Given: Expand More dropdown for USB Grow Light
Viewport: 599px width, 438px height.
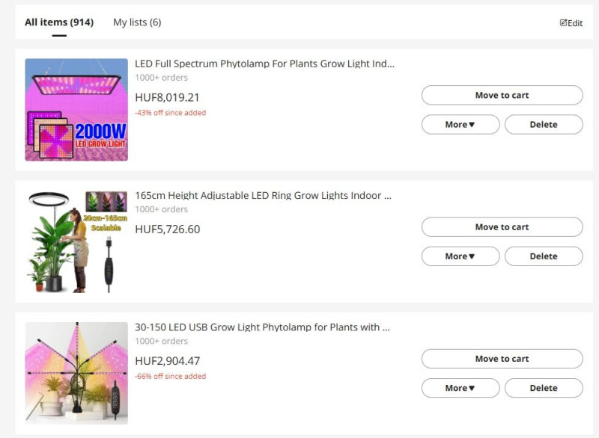Looking at the screenshot, I should point(460,388).
